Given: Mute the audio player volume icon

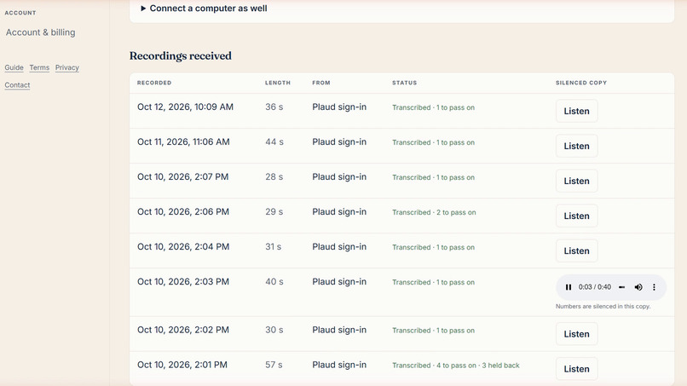Looking at the screenshot, I should tap(638, 287).
